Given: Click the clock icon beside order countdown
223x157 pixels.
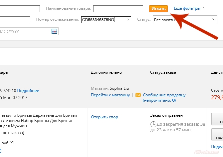Looking at the screenshot, I should 153,124.
